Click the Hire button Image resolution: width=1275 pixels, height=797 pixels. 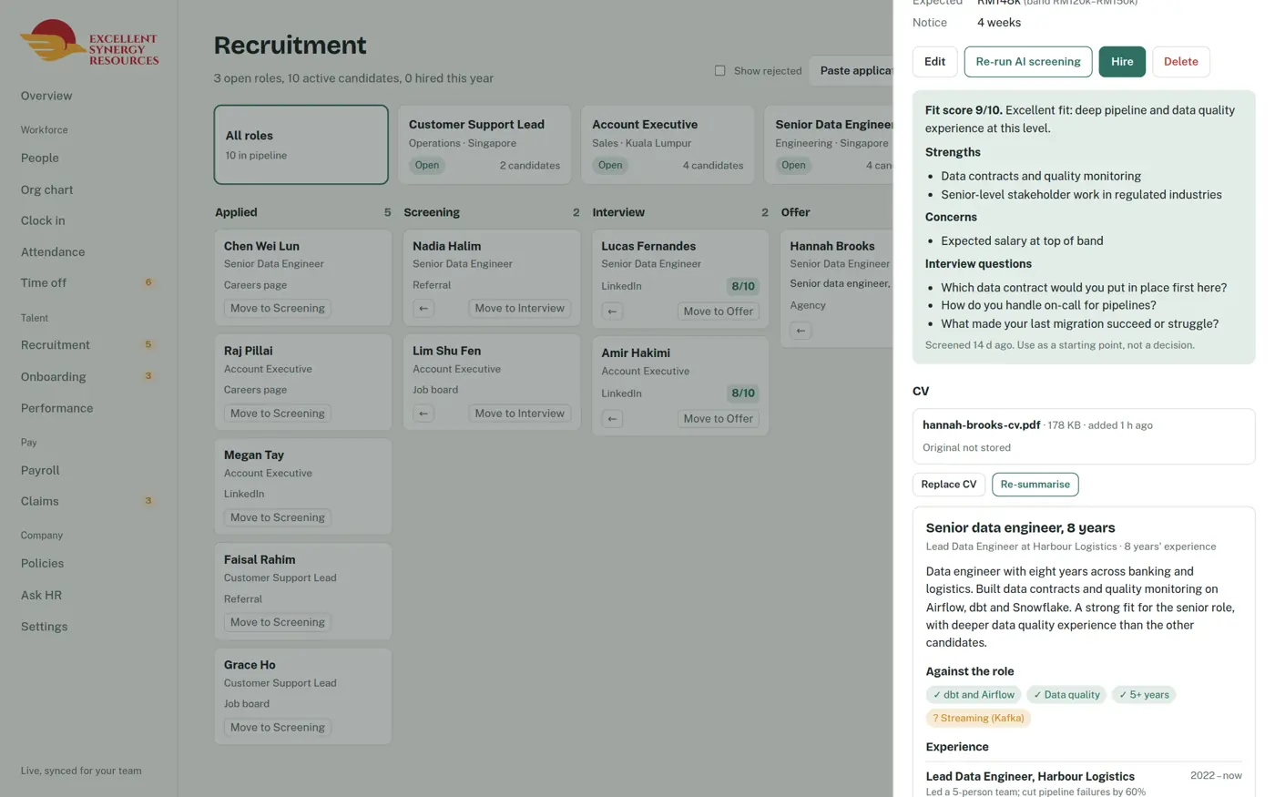tap(1122, 61)
